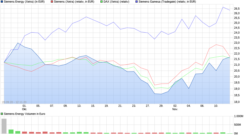Click the x-axis label '10.'
Image resolution: width=244 pixels, height=136 pixels.
click(x=216, y=106)
